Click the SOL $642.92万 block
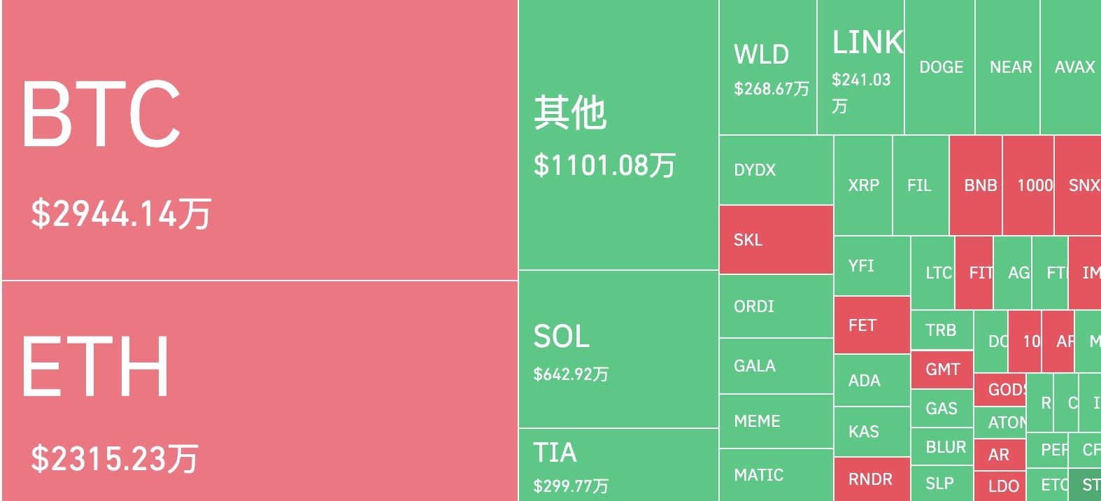Viewport: 1101px width, 501px height. pos(618,349)
